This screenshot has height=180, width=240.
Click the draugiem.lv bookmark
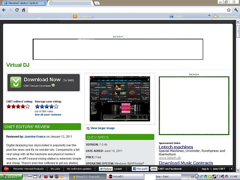point(82,16)
